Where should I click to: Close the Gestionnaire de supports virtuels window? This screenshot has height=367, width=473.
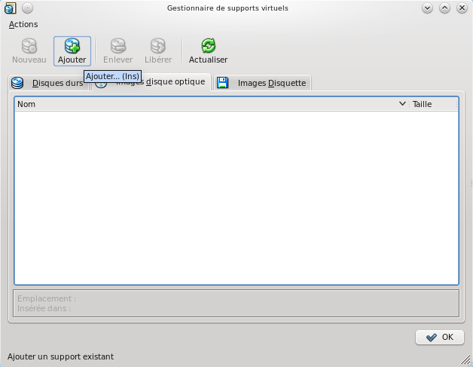click(x=461, y=8)
